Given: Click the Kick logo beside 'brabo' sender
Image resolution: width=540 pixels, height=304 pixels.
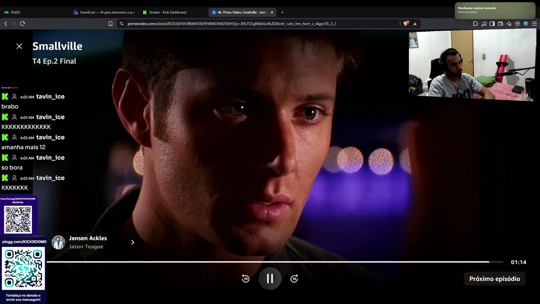Looking at the screenshot, I should tap(5, 97).
